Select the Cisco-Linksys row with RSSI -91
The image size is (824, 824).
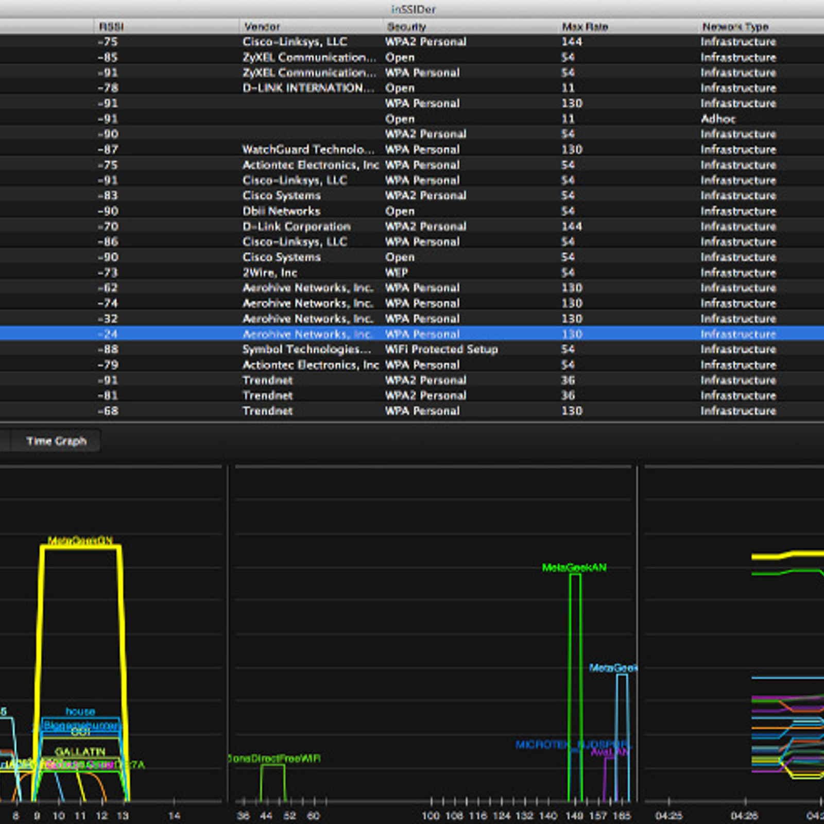[412, 180]
